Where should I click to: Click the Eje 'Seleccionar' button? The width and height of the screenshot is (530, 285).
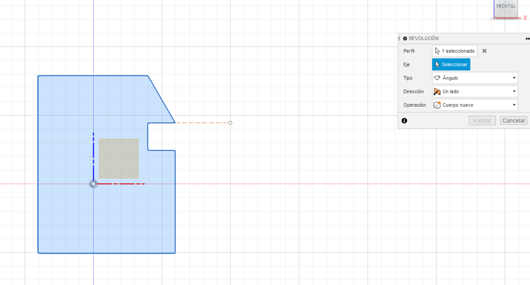451,64
